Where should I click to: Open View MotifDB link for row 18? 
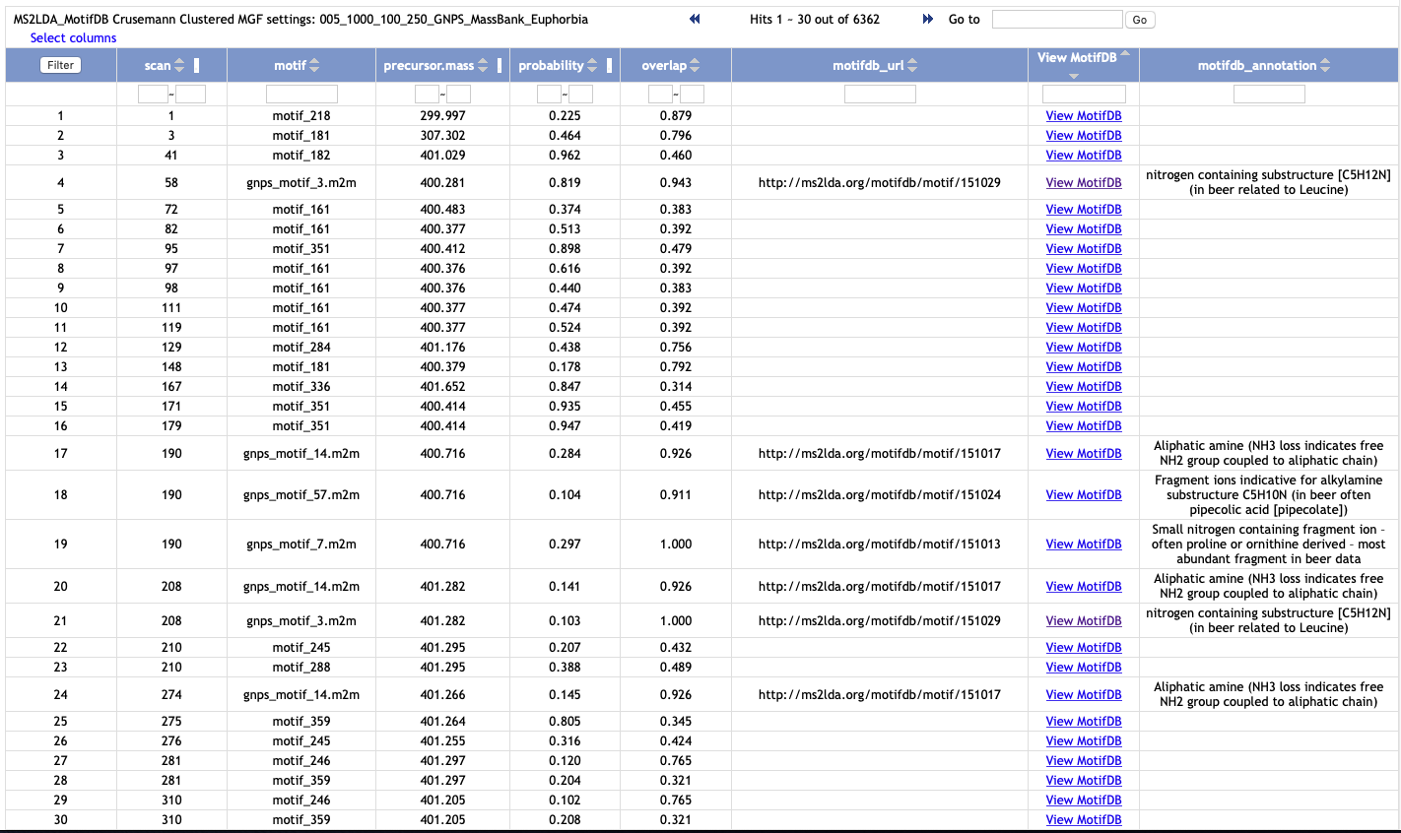pos(1084,495)
